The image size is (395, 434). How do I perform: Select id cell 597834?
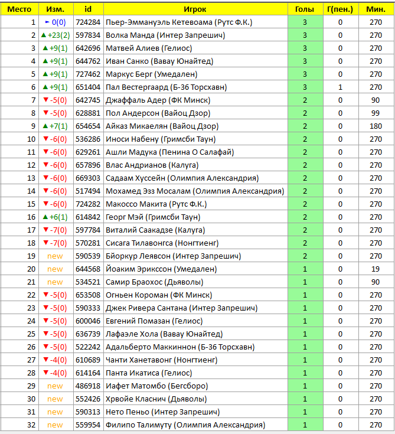pos(89,35)
